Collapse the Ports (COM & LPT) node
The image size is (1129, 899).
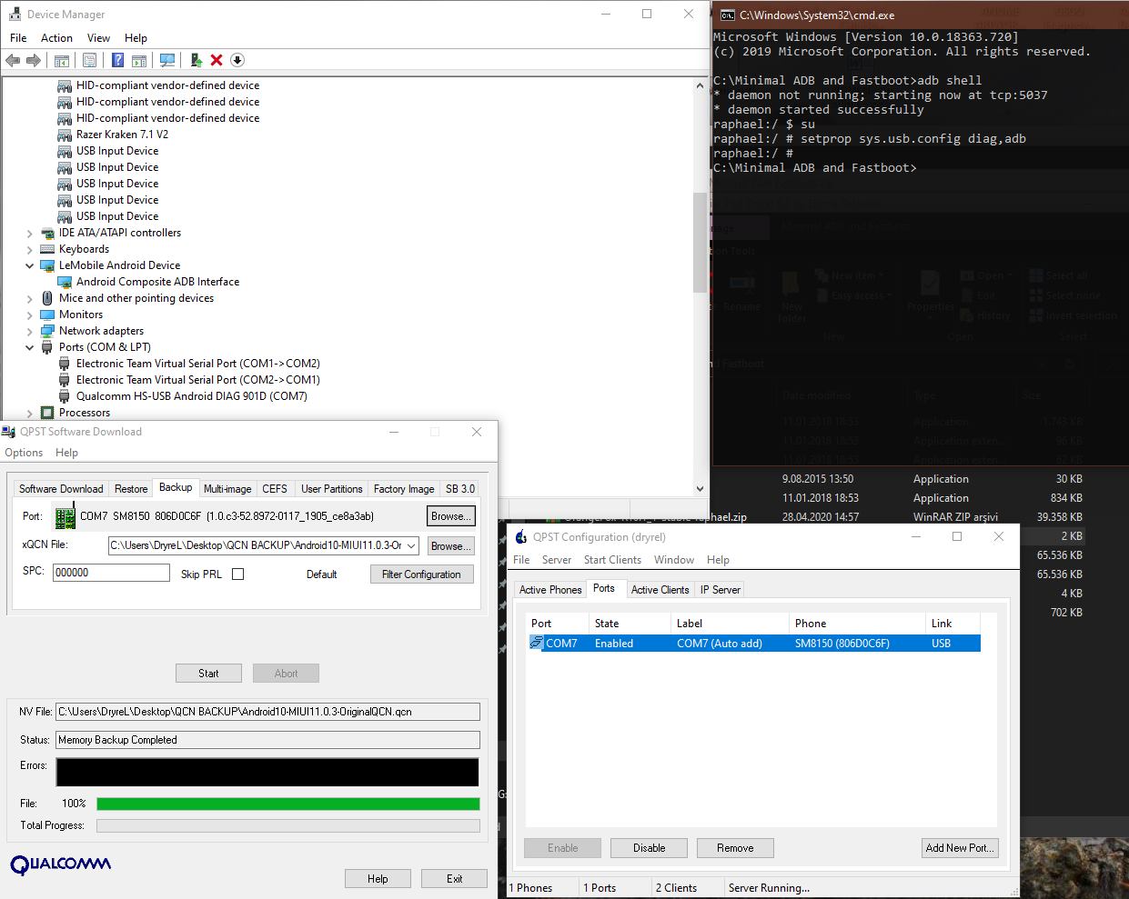click(x=29, y=347)
